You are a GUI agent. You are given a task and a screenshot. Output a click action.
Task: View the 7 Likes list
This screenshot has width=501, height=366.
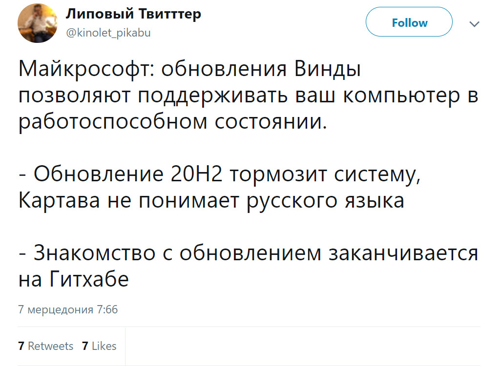point(99,346)
